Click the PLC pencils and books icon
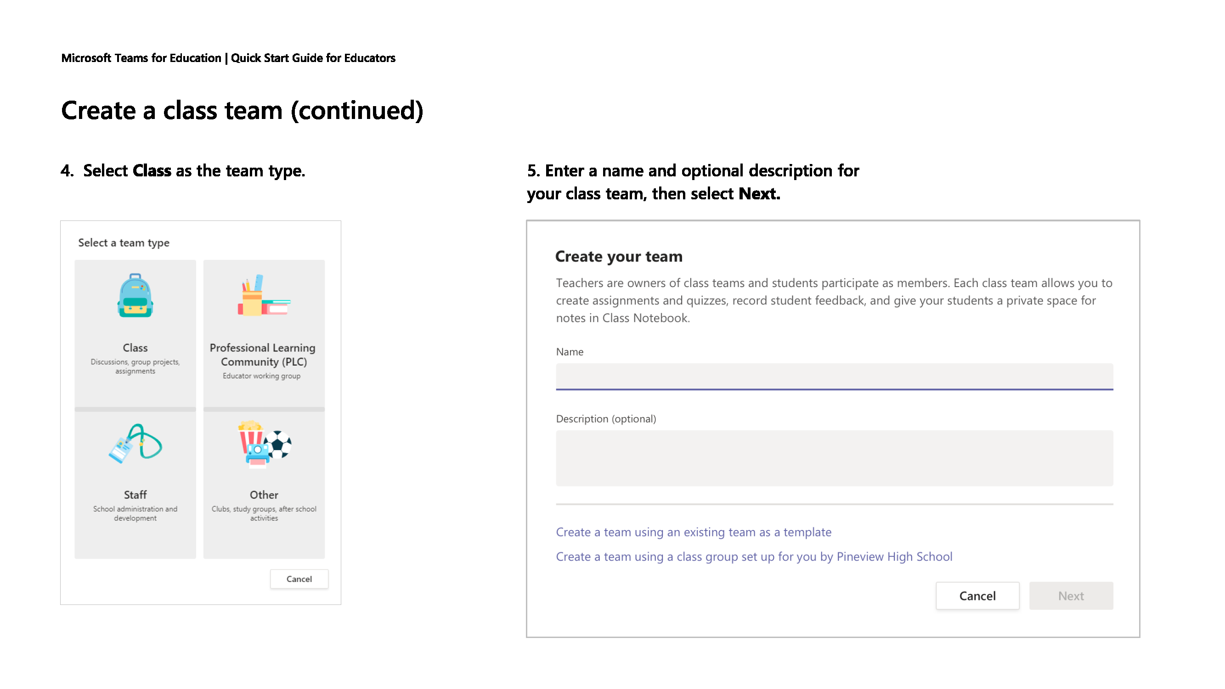The height and width of the screenshot is (689, 1225). coord(264,295)
